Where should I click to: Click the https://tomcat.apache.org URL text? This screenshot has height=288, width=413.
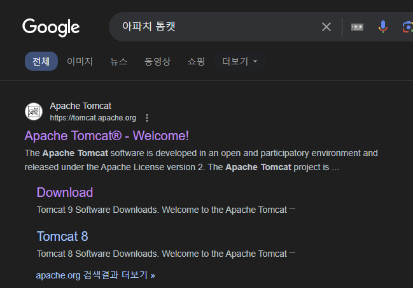pos(93,118)
